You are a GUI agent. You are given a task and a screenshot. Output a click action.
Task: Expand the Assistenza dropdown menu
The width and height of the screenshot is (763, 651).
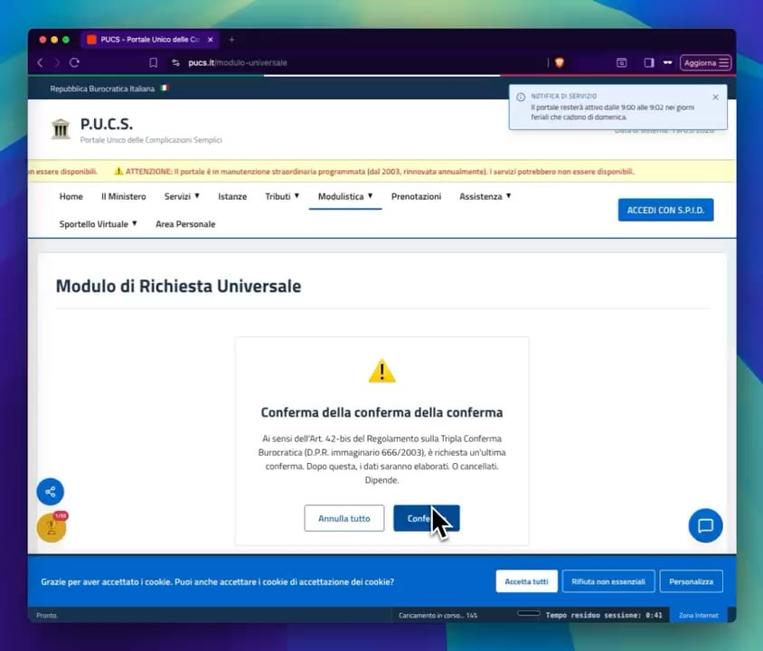(x=485, y=196)
